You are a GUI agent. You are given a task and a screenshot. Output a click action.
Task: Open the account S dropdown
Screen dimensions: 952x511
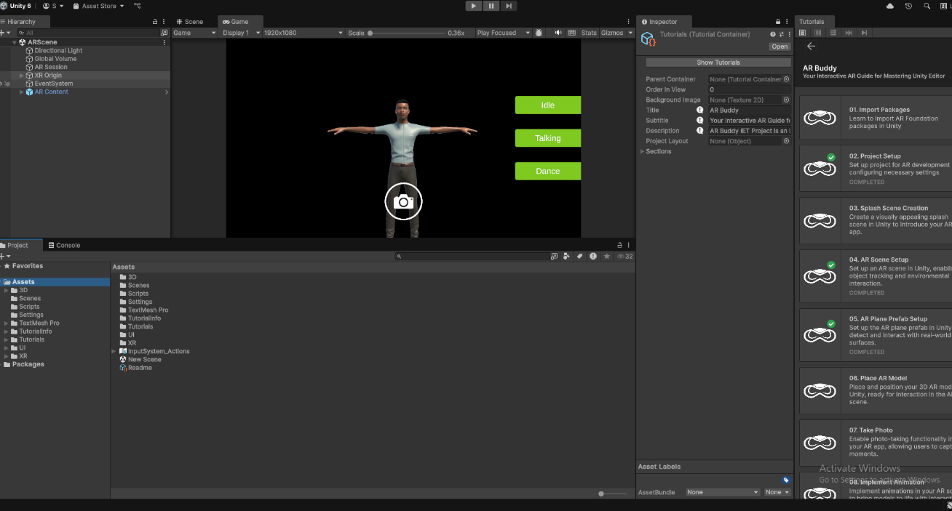point(53,6)
